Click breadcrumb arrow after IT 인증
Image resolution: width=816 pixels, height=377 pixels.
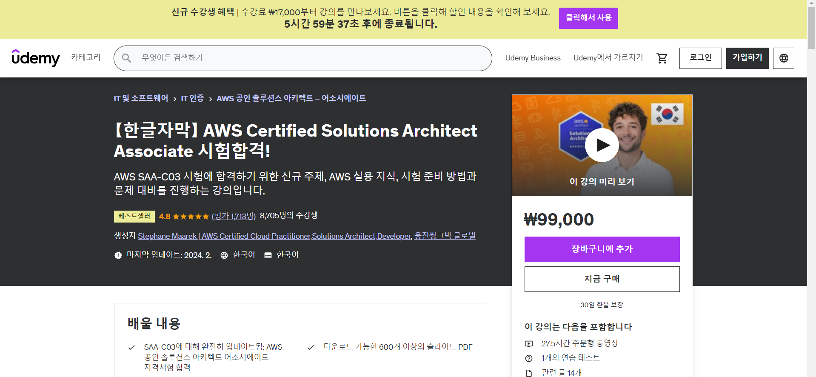tap(211, 99)
